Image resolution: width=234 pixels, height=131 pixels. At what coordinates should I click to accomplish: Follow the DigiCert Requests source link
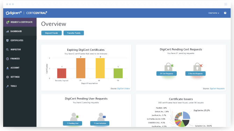[x=217, y=89]
